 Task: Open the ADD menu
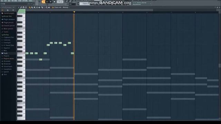click(9, 1)
